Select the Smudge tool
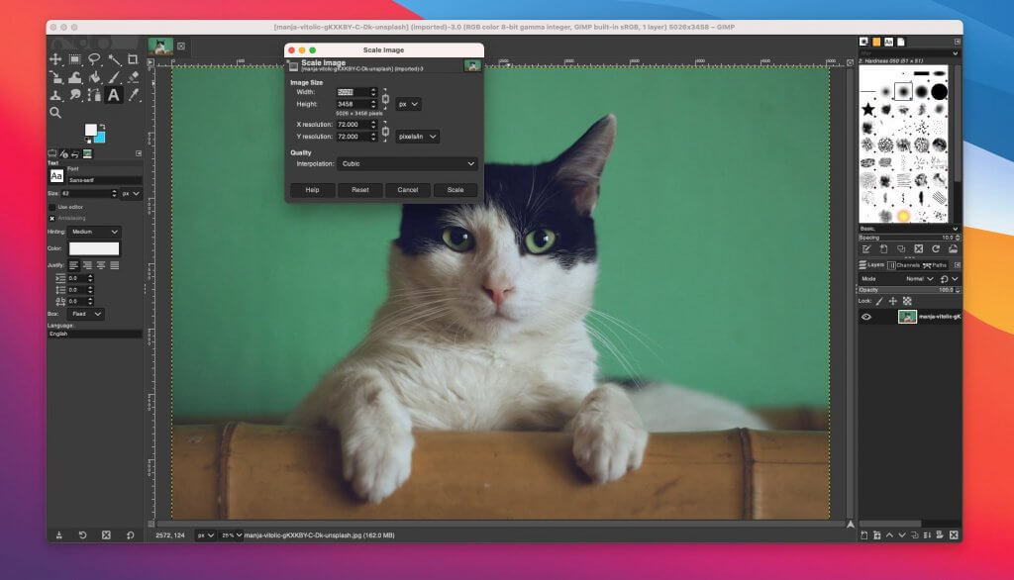The width and height of the screenshot is (1014, 580). (x=75, y=95)
